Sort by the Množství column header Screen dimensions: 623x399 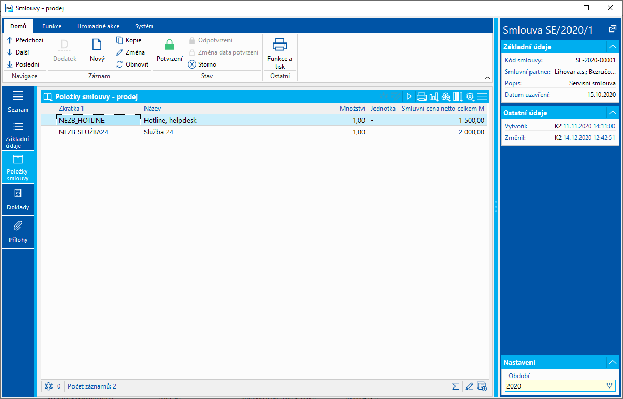tap(337, 109)
